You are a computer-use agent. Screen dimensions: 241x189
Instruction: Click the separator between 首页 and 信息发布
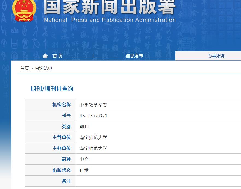pos(93,55)
